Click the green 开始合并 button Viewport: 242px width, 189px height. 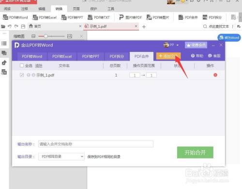coord(195,152)
